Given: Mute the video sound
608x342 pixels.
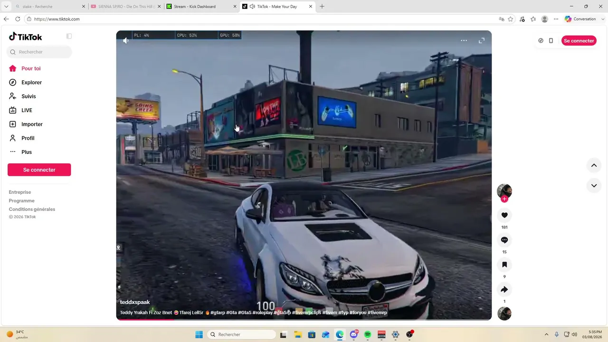Looking at the screenshot, I should tap(125, 40).
